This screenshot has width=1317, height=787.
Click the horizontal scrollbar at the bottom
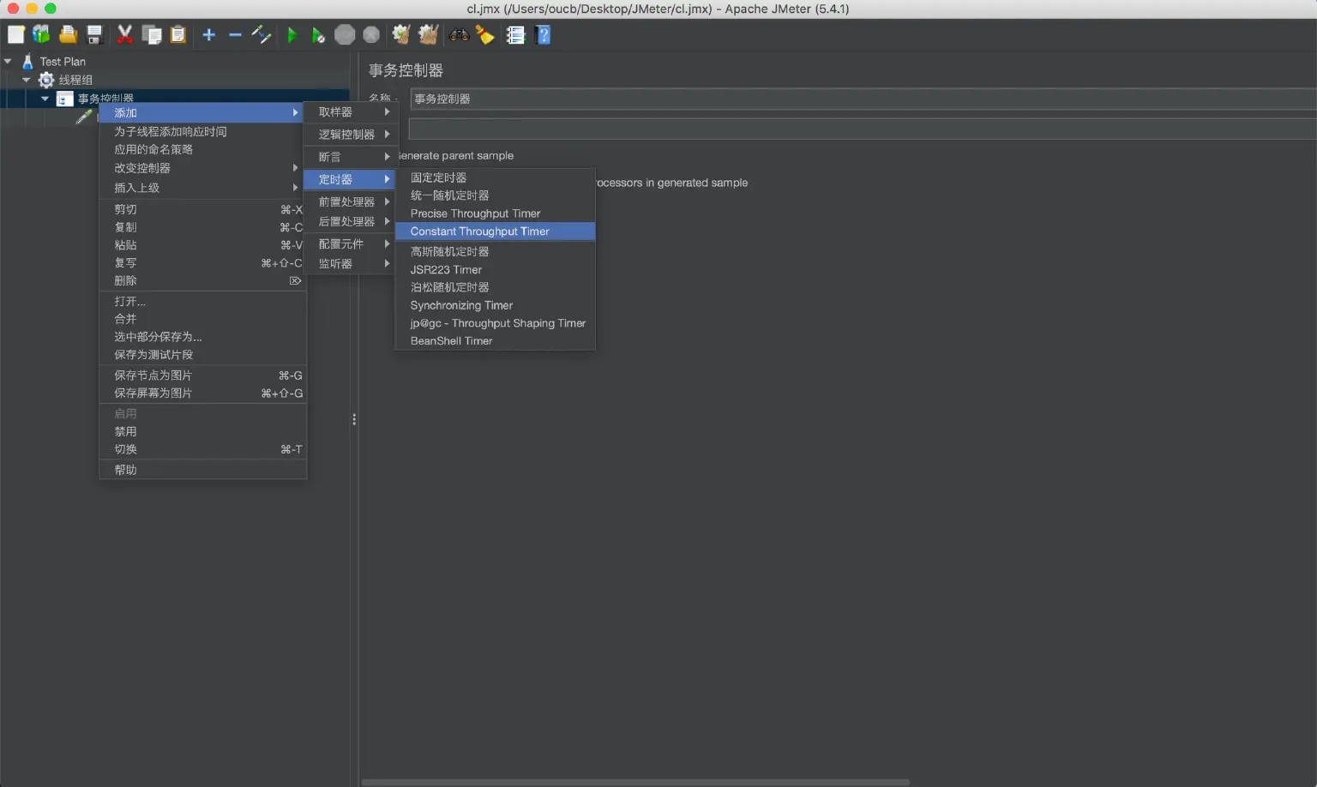click(x=634, y=782)
